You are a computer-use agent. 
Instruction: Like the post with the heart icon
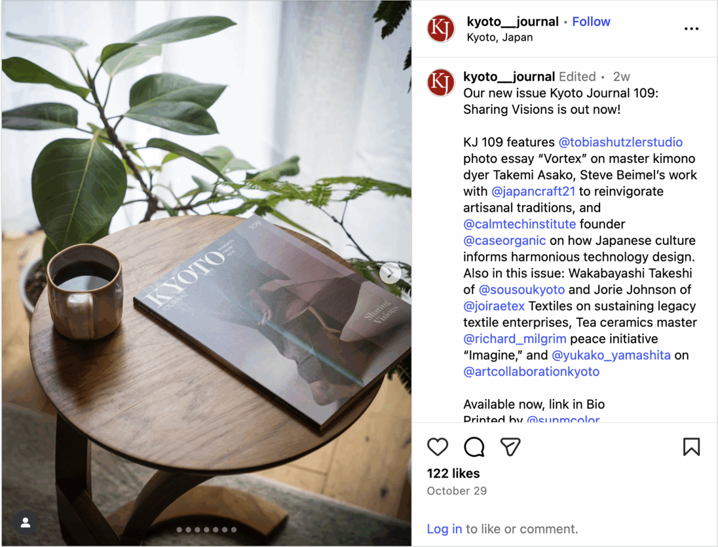(x=438, y=446)
